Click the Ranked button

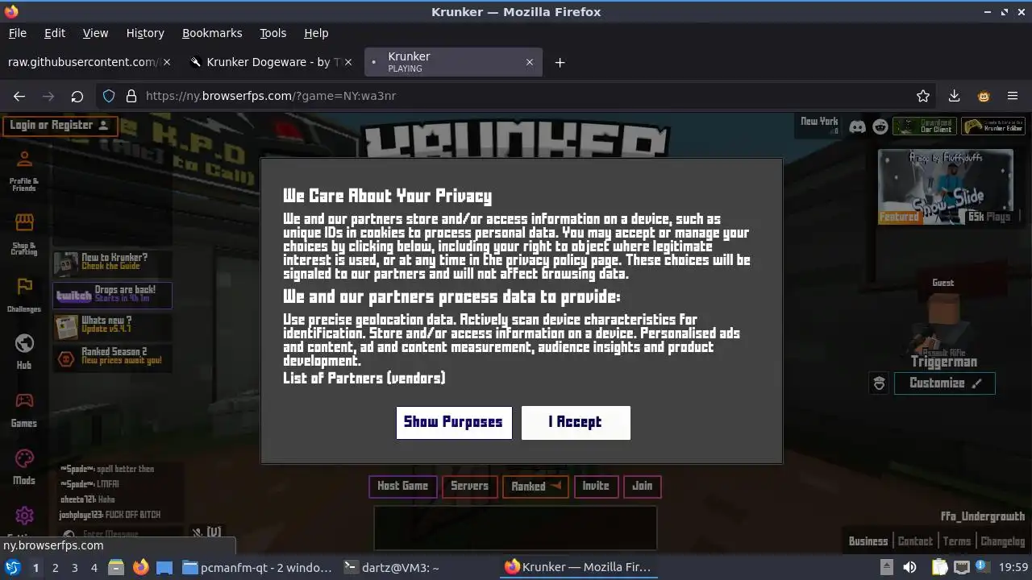(535, 487)
